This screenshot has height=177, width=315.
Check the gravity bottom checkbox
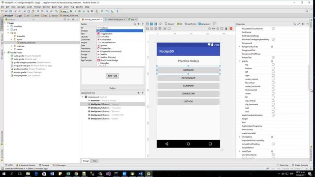[x=273, y=68]
